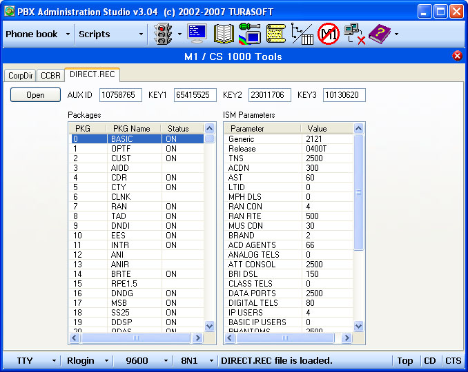468x372 pixels.
Task: Click Packages list scroll up arrow
Action: click(210, 129)
